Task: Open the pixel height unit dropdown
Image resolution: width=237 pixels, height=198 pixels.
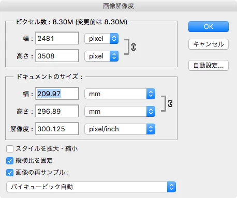Action: 101,56
